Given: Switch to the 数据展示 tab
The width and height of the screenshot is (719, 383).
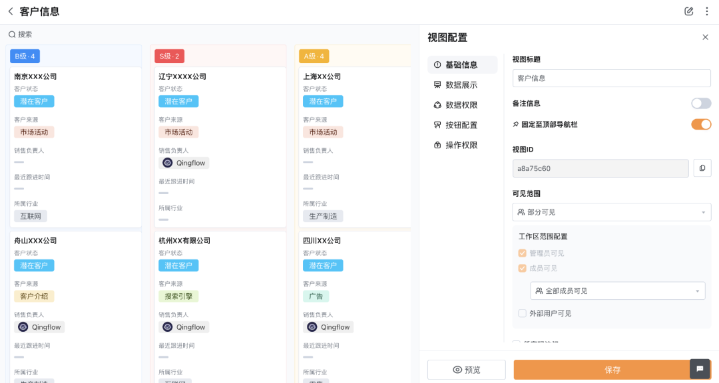Looking at the screenshot, I should coord(461,85).
